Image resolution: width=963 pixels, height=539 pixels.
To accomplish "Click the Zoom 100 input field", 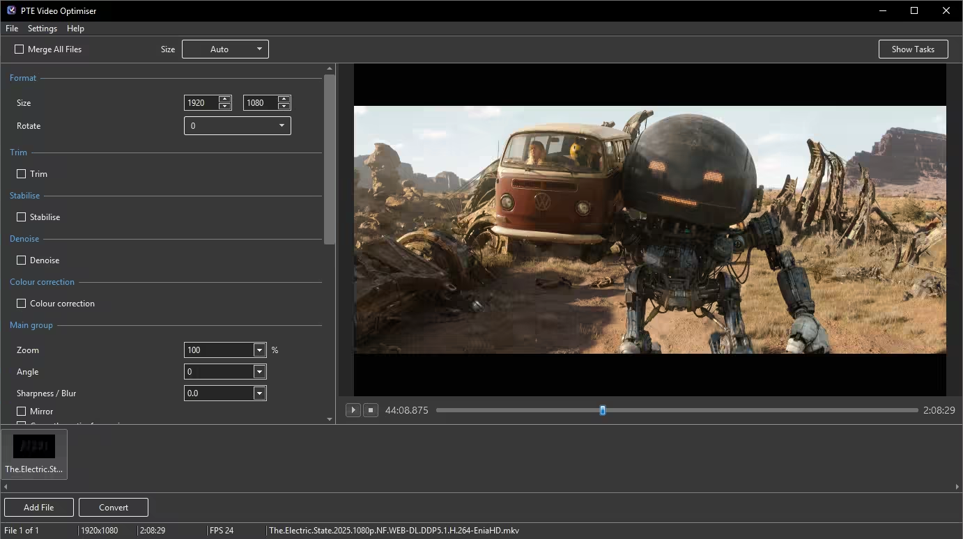I will 219,350.
